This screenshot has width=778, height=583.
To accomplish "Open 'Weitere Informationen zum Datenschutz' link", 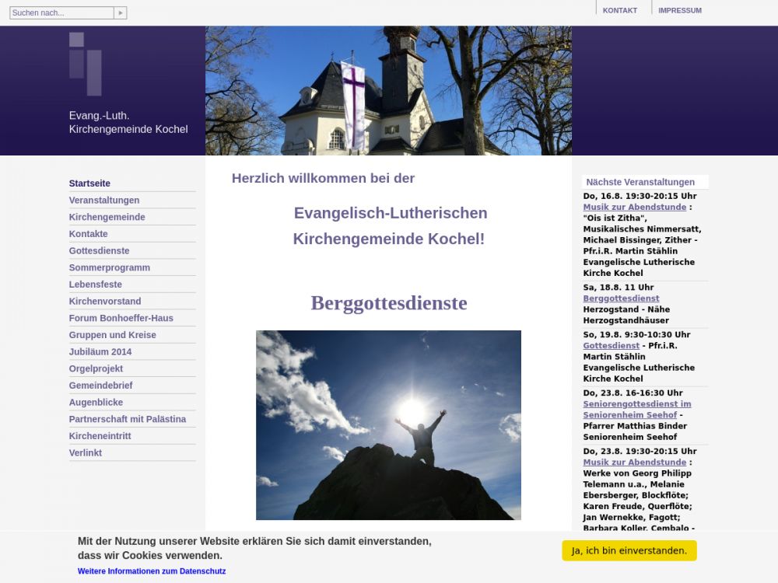I will pos(152,571).
